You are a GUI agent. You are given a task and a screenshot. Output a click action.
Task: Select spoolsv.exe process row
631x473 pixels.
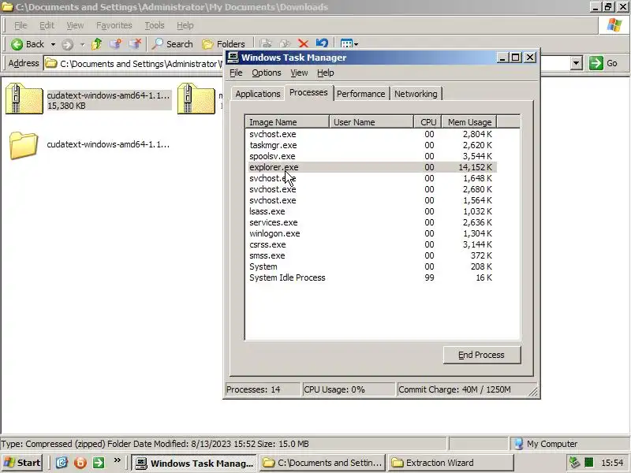click(x=371, y=156)
